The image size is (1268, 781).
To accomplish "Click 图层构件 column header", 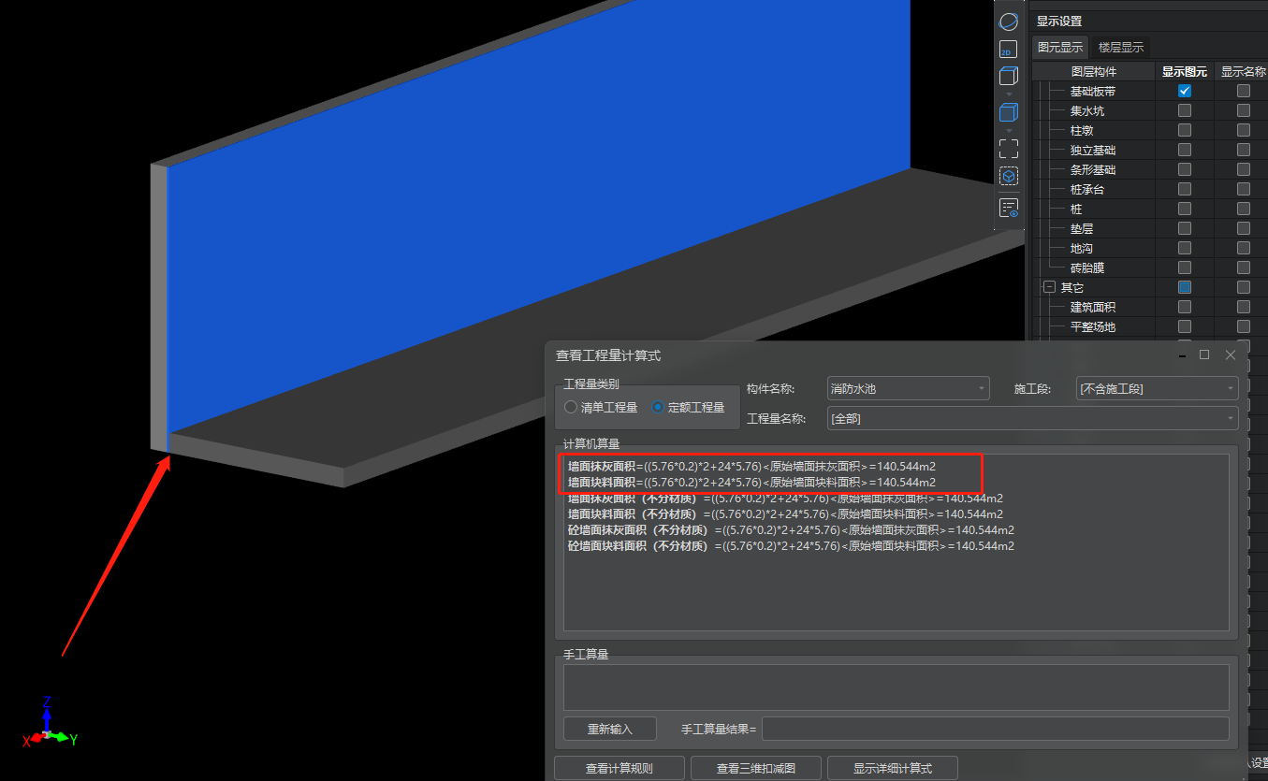I will tap(1094, 71).
